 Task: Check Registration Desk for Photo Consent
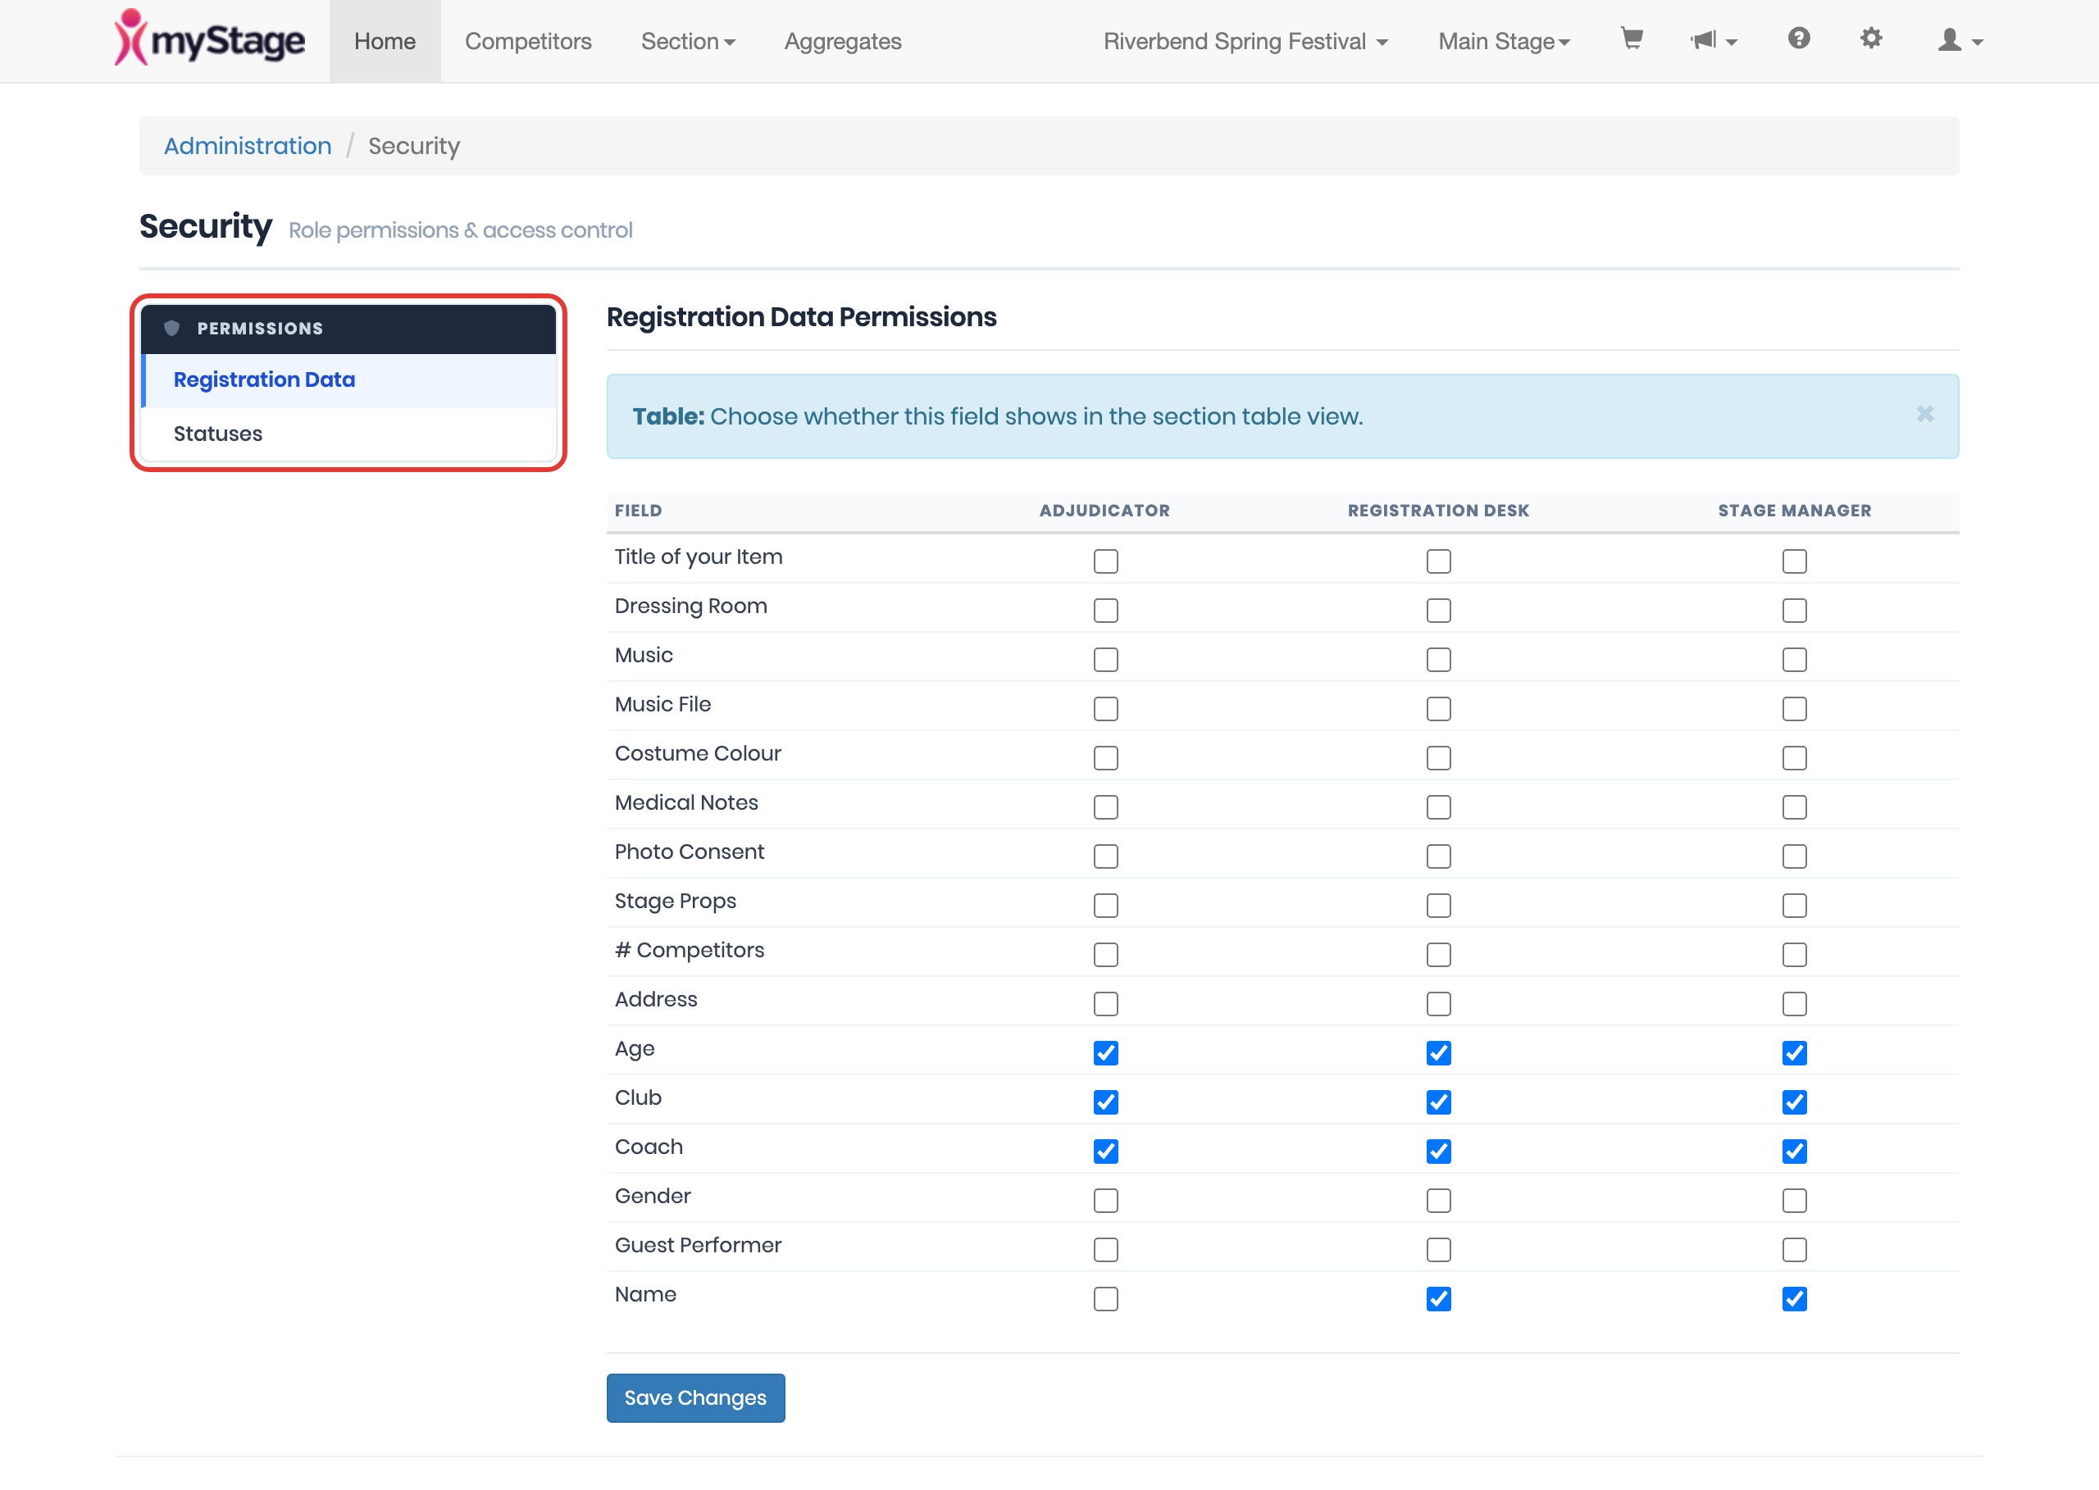pos(1438,856)
